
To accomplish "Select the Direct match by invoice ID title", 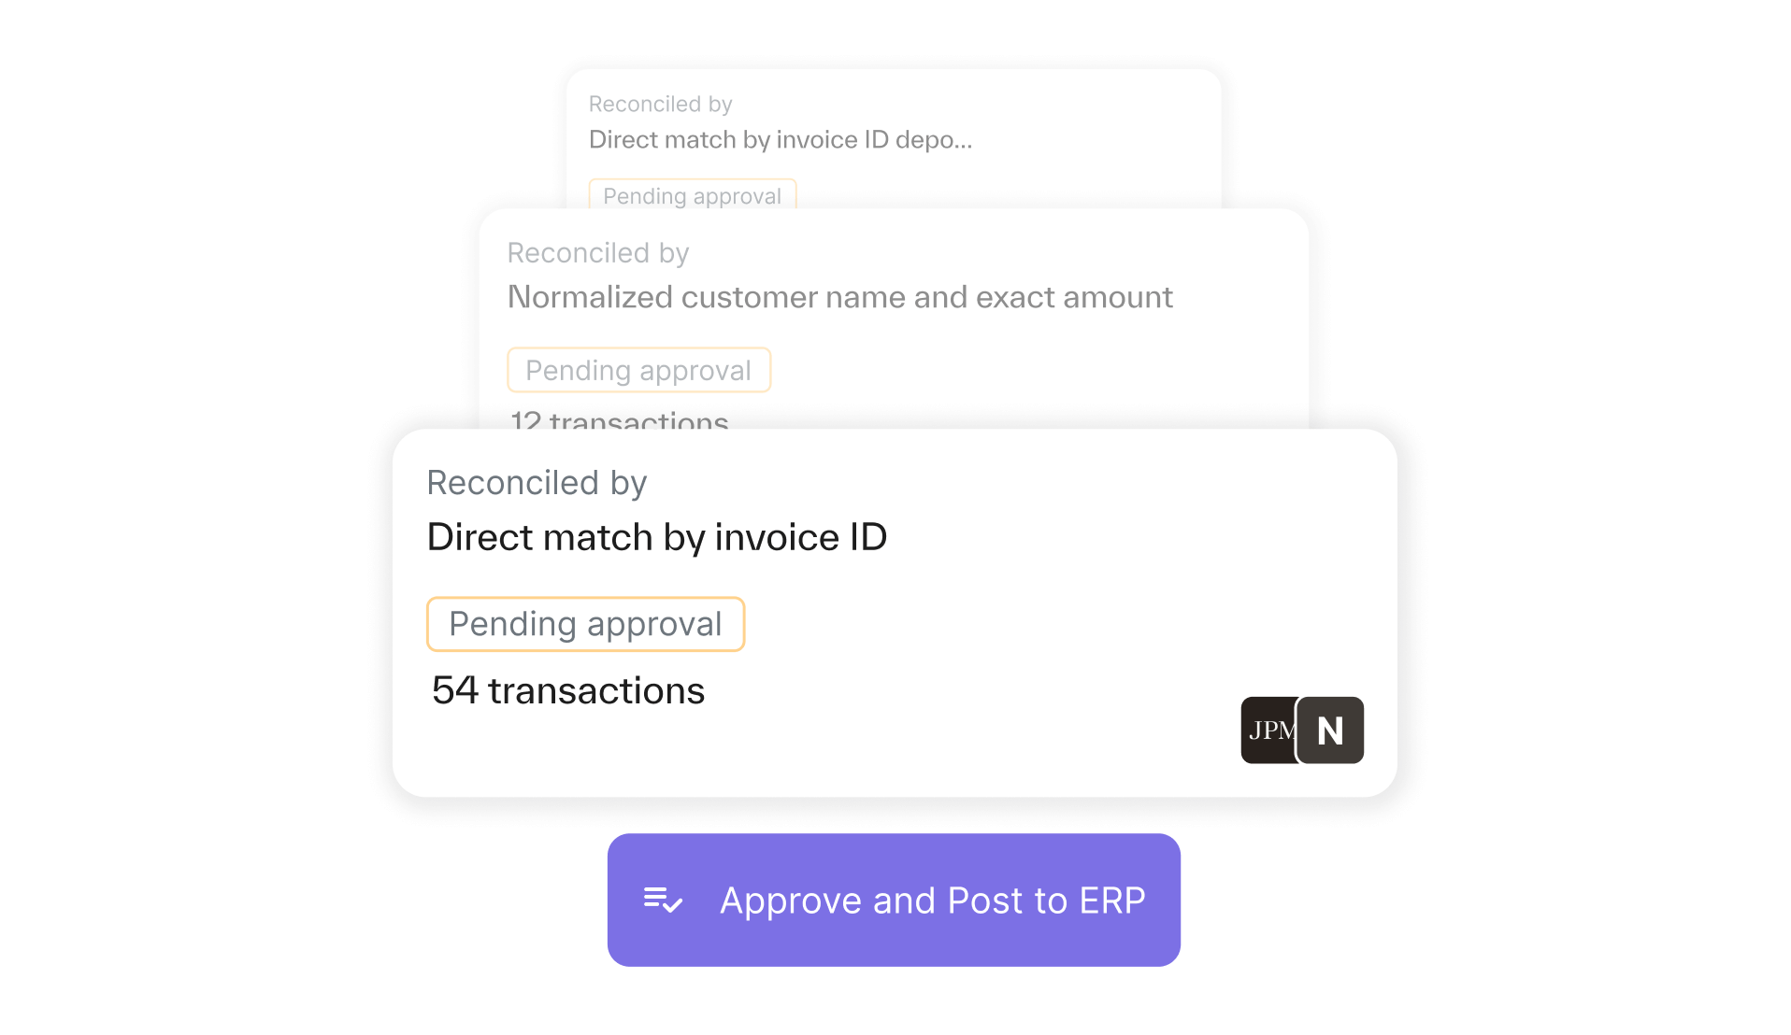I will pyautogui.click(x=656, y=538).
